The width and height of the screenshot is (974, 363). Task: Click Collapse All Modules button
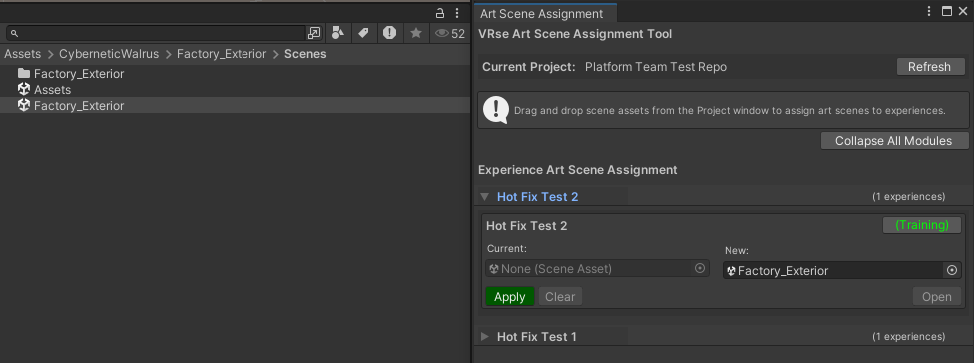pyautogui.click(x=893, y=141)
